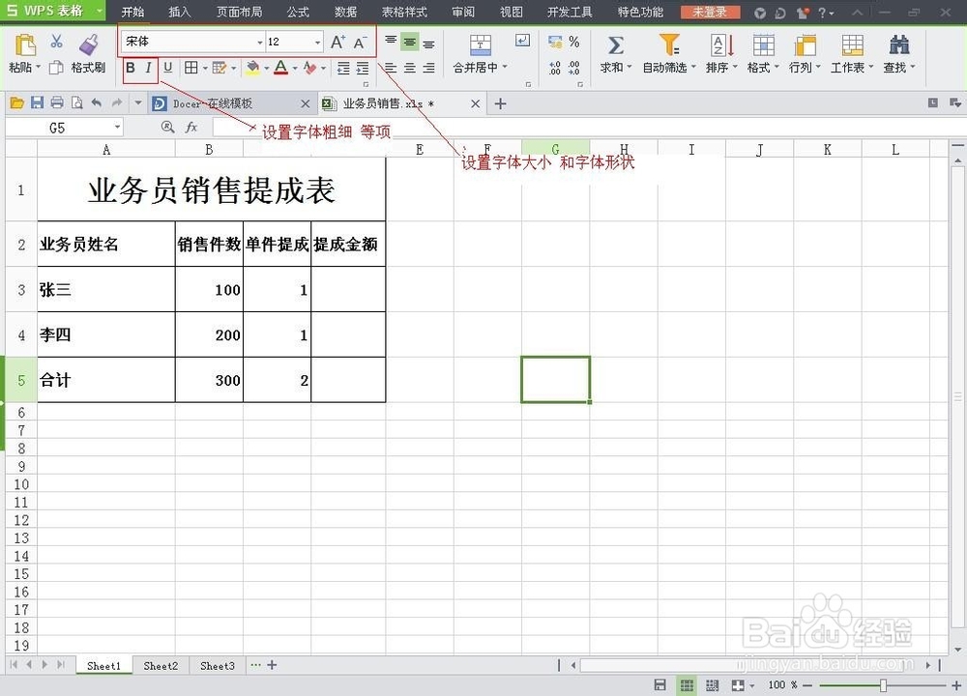This screenshot has height=696, width=967.
Task: Click the Save floppy disk icon
Action: (37, 102)
